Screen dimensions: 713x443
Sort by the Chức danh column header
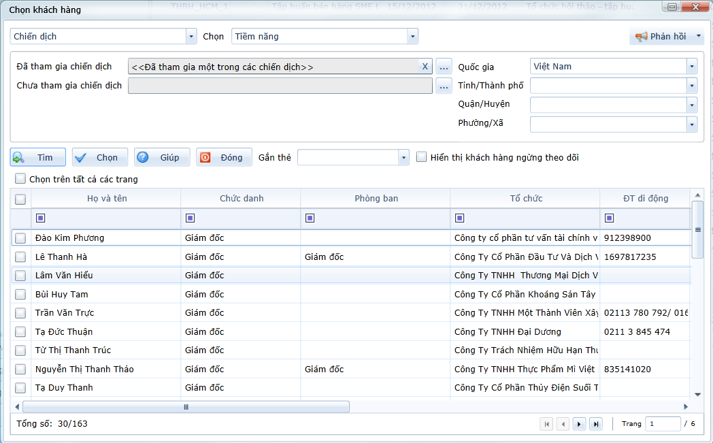241,199
